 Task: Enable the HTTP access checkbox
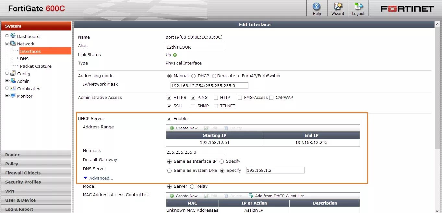(216, 98)
